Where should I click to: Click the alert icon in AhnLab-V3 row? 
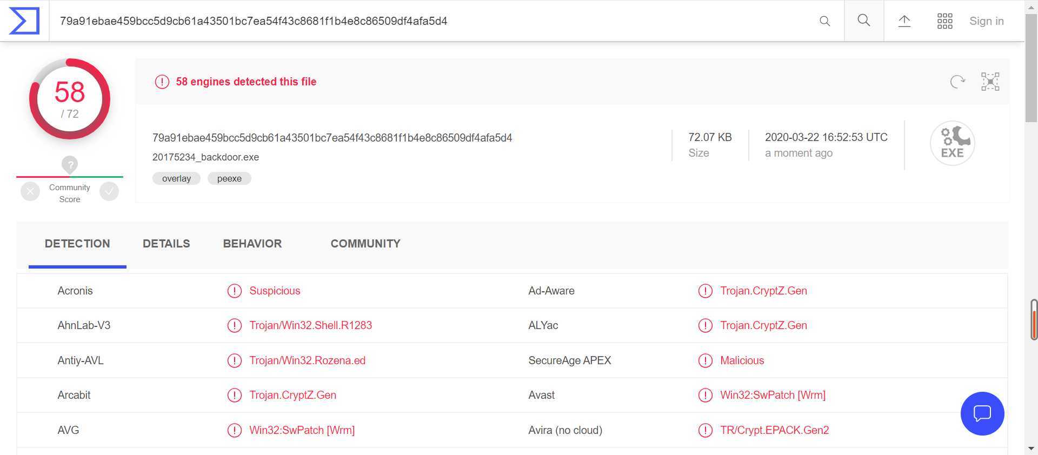click(x=234, y=325)
